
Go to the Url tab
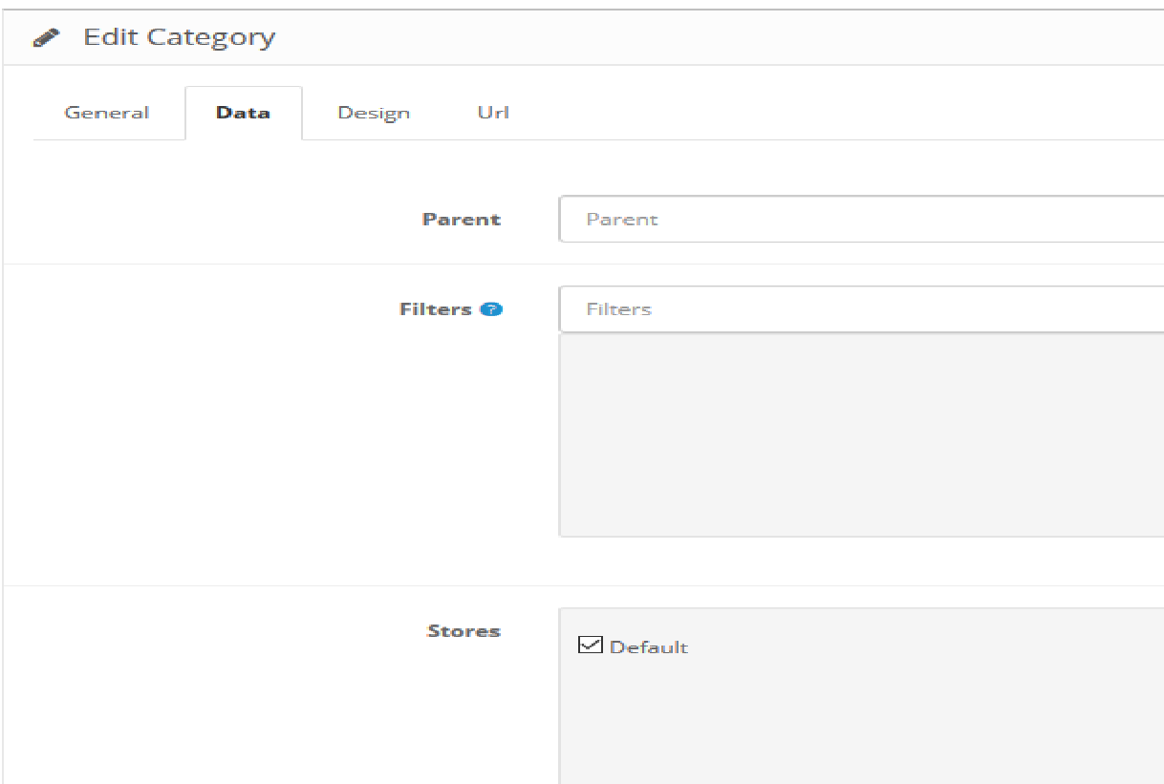[x=493, y=113]
